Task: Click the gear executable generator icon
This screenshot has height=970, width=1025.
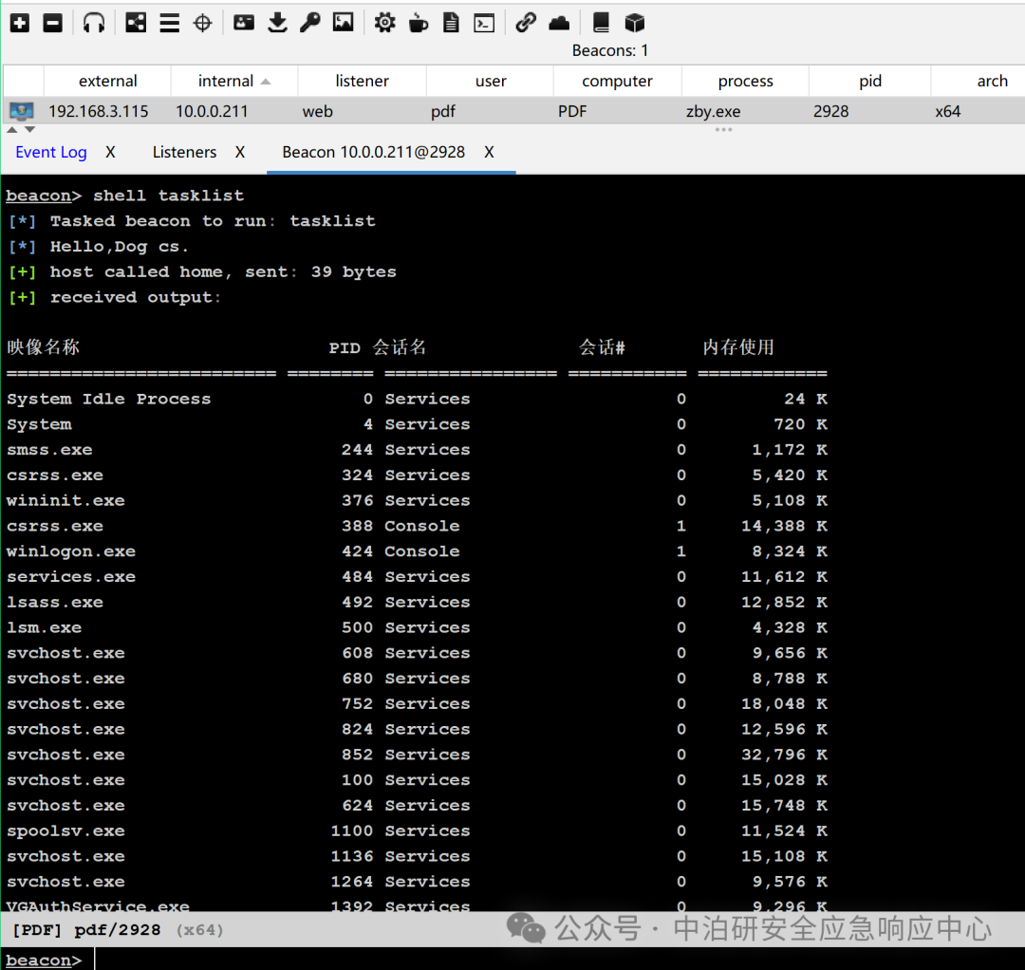Action: click(384, 24)
